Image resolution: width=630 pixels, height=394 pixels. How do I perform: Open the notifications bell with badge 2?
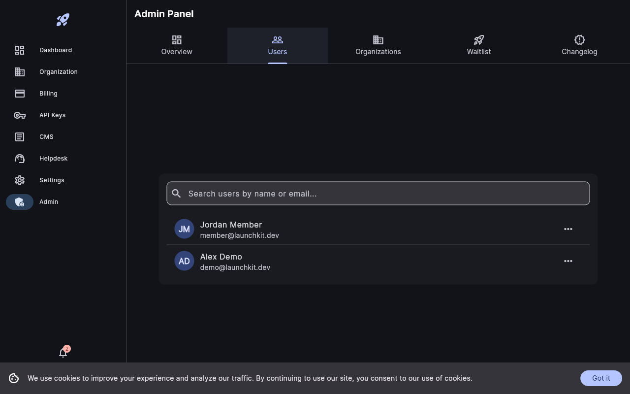(x=63, y=353)
